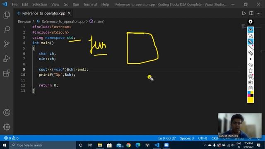Open Task View on the taskbar

pyautogui.click(x=90, y=145)
